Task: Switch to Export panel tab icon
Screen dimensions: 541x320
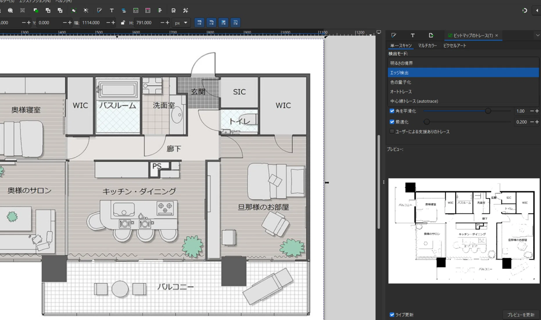Action: (431, 35)
